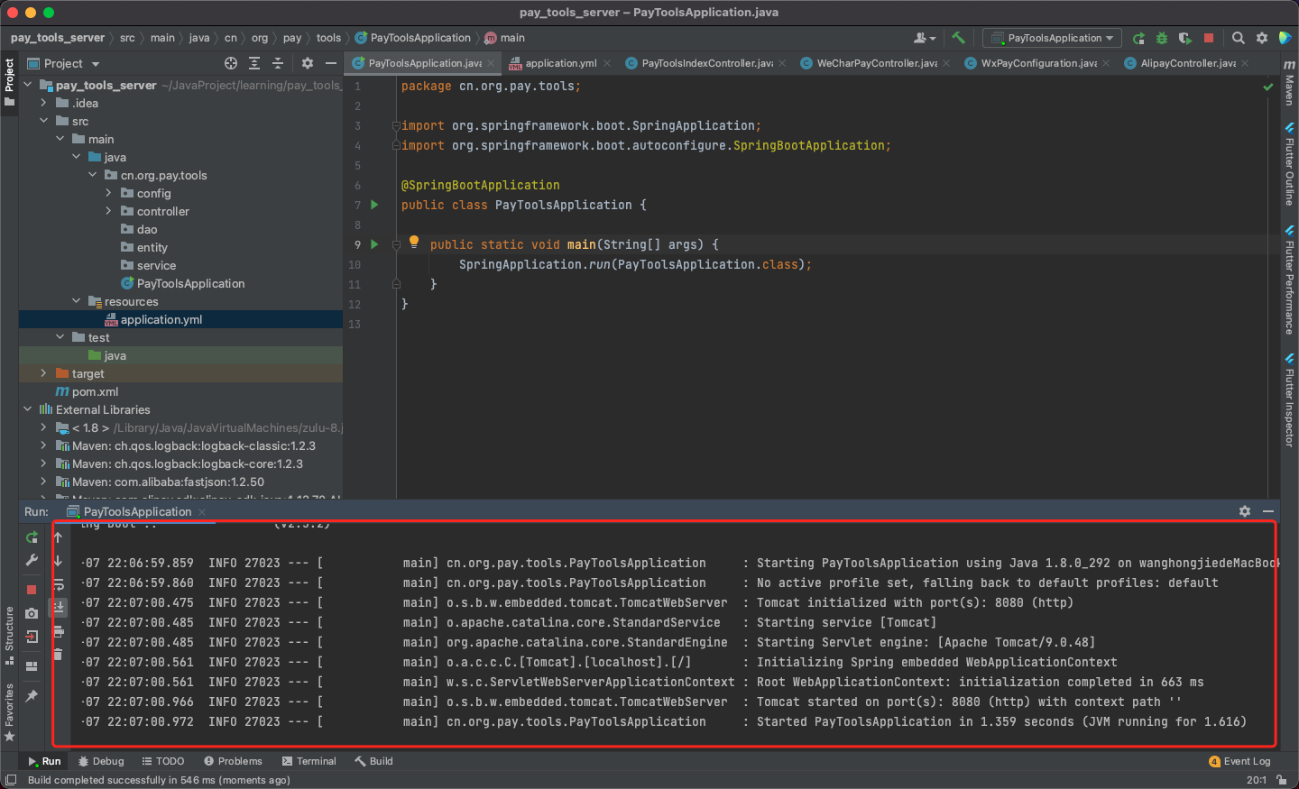Screen dimensions: 1299x789
Task: Jump up the stack trace with up arrow
Action: [58, 537]
